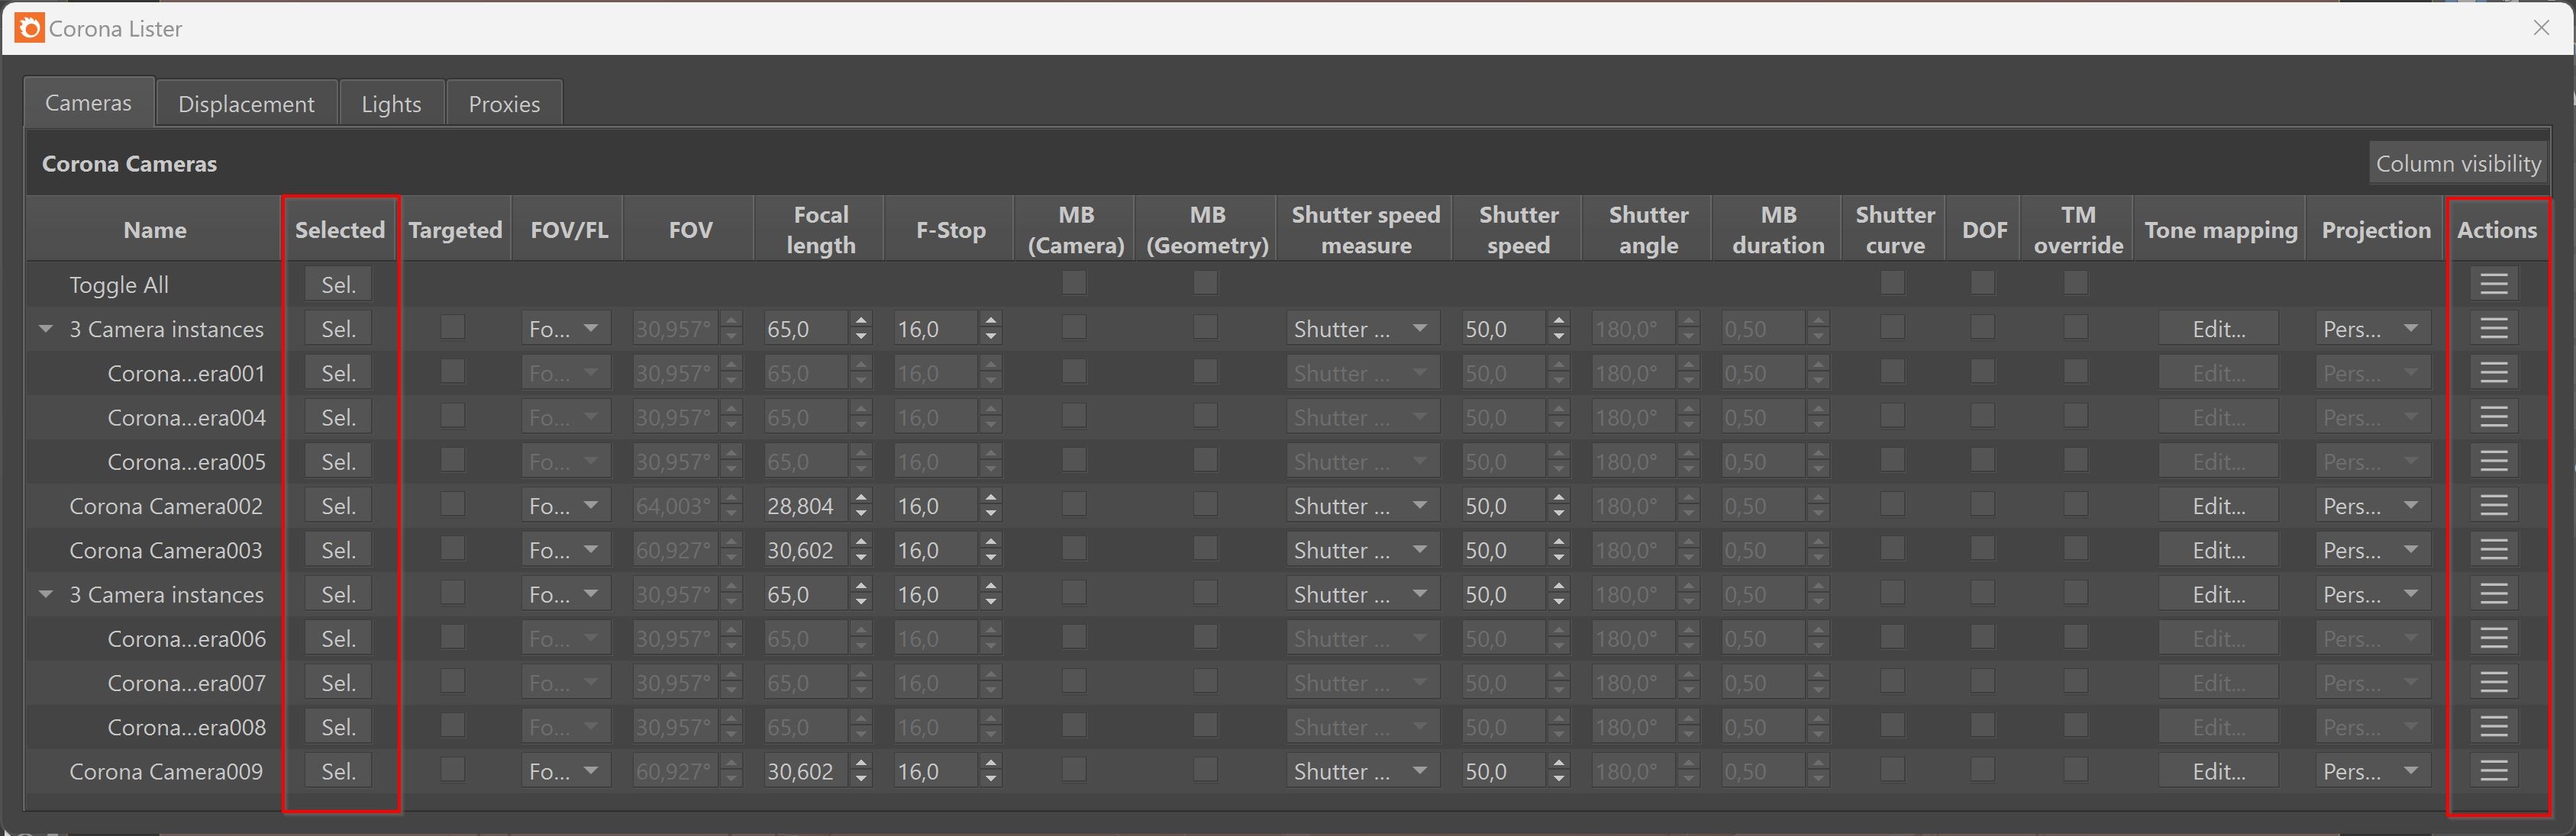Click Shutter speed field of Corona Camera009

(x=1503, y=771)
